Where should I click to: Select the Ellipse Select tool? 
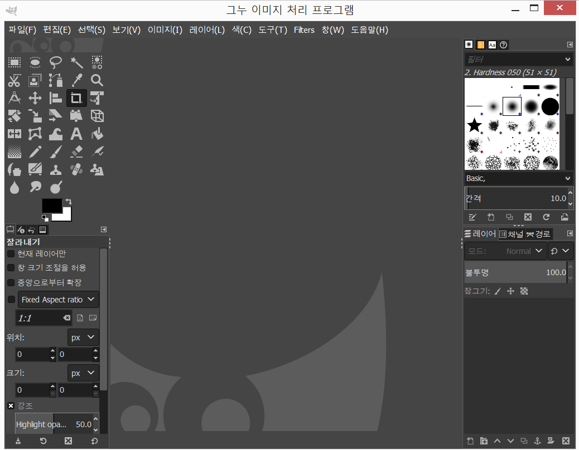pyautogui.click(x=35, y=62)
